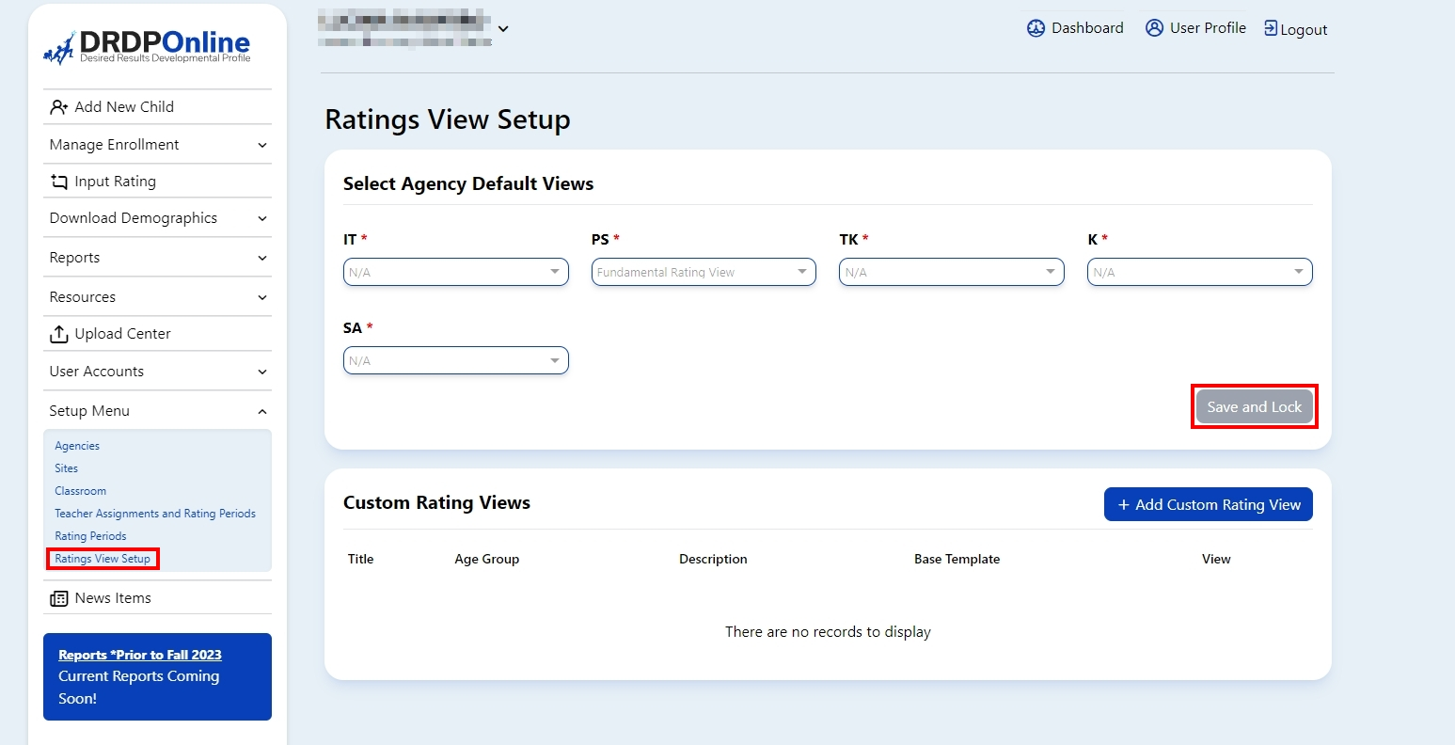1455x745 pixels.
Task: Click the Add New Child person icon
Action: [59, 107]
